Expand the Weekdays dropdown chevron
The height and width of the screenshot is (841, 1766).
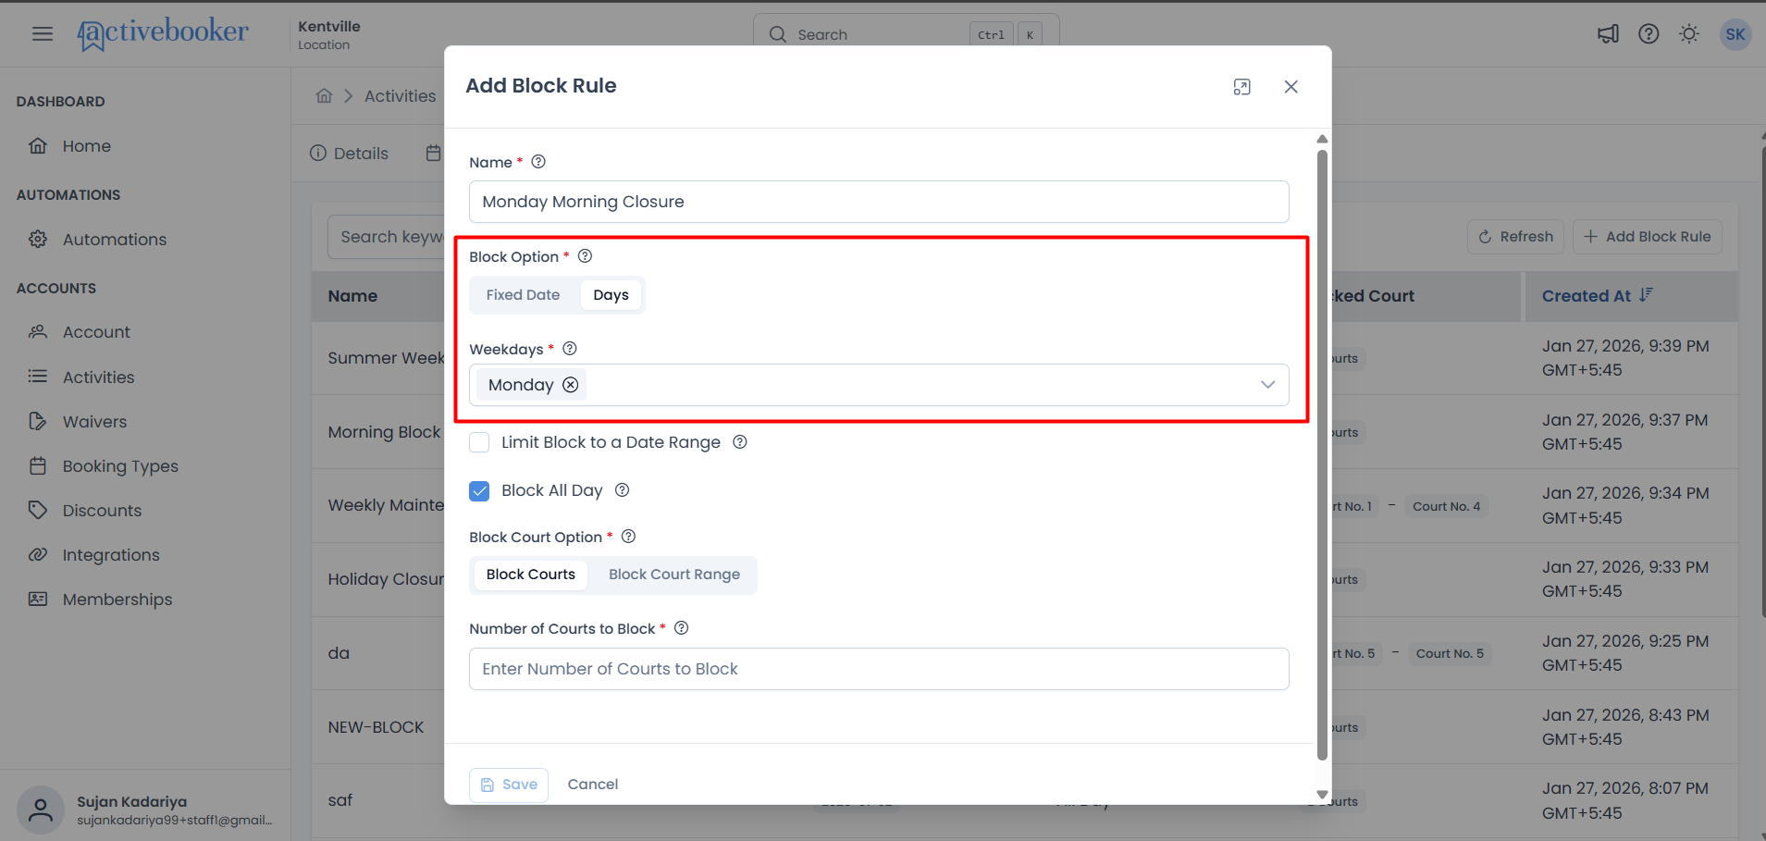[x=1267, y=385]
